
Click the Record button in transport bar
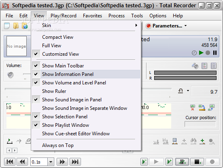pyautogui.click(x=212, y=162)
